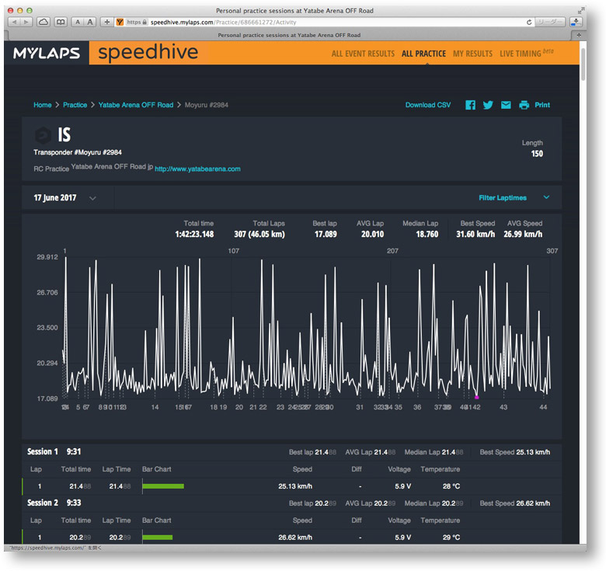Click the pink best-lap marker on chart
Viewport: 606px width, 571px height.
(476, 398)
